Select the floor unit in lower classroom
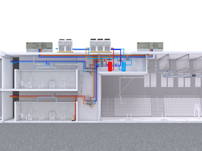 click(73, 117)
